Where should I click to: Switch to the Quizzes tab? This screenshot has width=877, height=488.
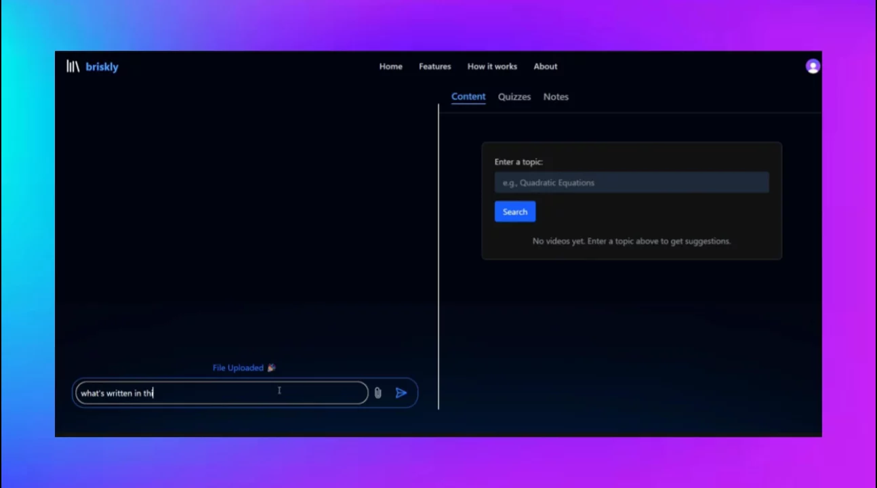(514, 97)
